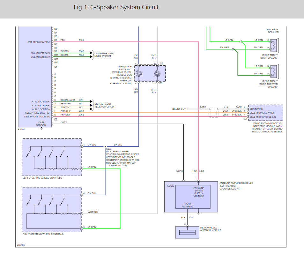Screen dimensions: 304x254
Task: Click 'RIGHT FRONT DOOR TWEETER SPEAKER' label
Action: (x=269, y=84)
